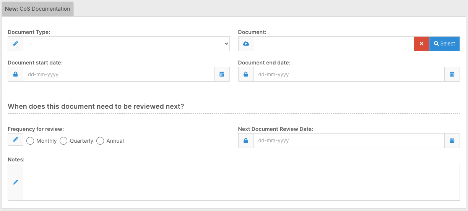Open calendar picker for Document end date
Viewport: 468px width, 211px height.
452,74
